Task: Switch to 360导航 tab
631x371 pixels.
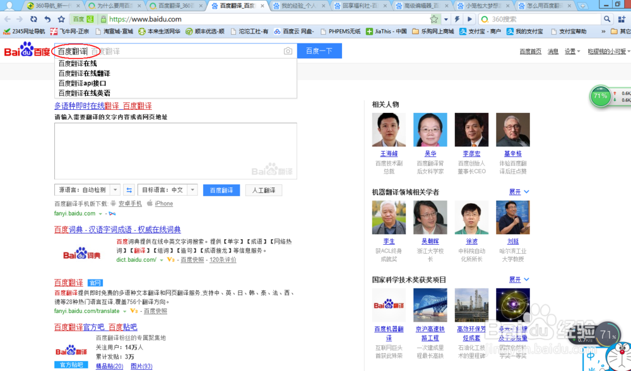Action: [53, 6]
